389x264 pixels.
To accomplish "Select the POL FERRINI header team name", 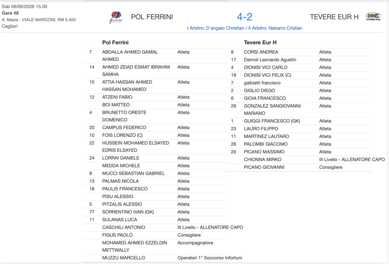I will coord(152,17).
